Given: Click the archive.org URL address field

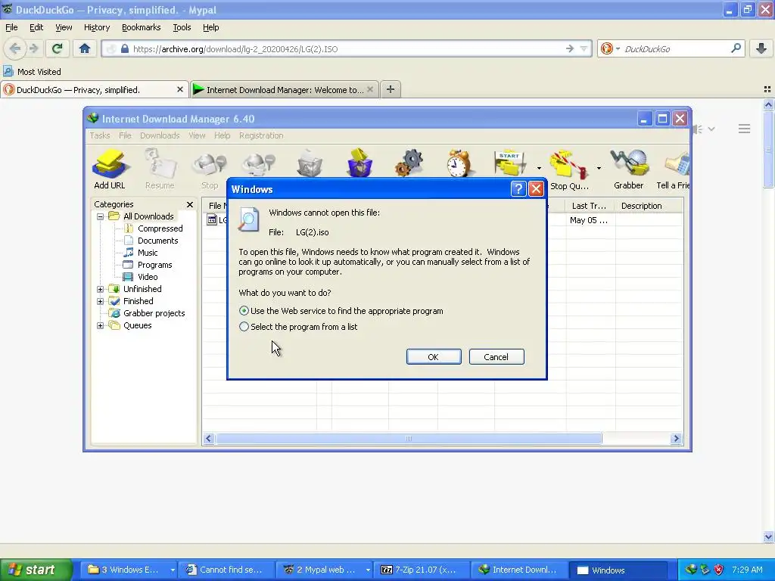Looking at the screenshot, I should pyautogui.click(x=346, y=48).
